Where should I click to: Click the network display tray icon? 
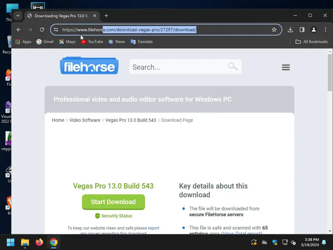pyautogui.click(x=285, y=242)
